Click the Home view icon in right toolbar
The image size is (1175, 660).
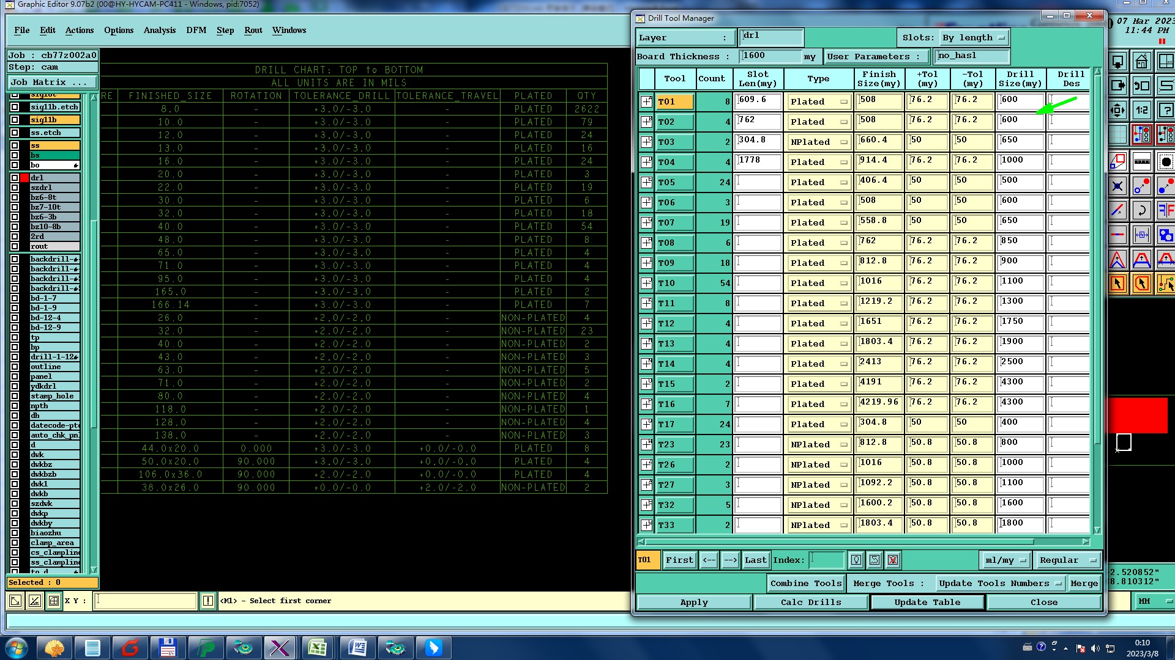point(1141,62)
